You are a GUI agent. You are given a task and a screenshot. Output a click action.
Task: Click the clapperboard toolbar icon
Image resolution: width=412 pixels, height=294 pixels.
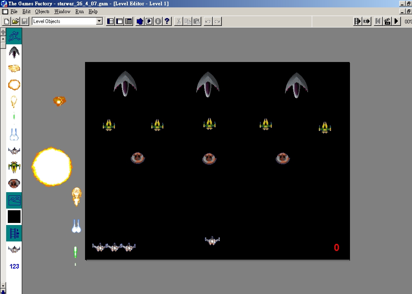point(387,21)
